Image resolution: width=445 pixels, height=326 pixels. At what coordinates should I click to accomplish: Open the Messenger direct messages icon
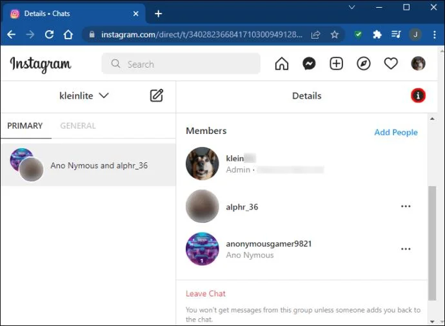(x=309, y=64)
